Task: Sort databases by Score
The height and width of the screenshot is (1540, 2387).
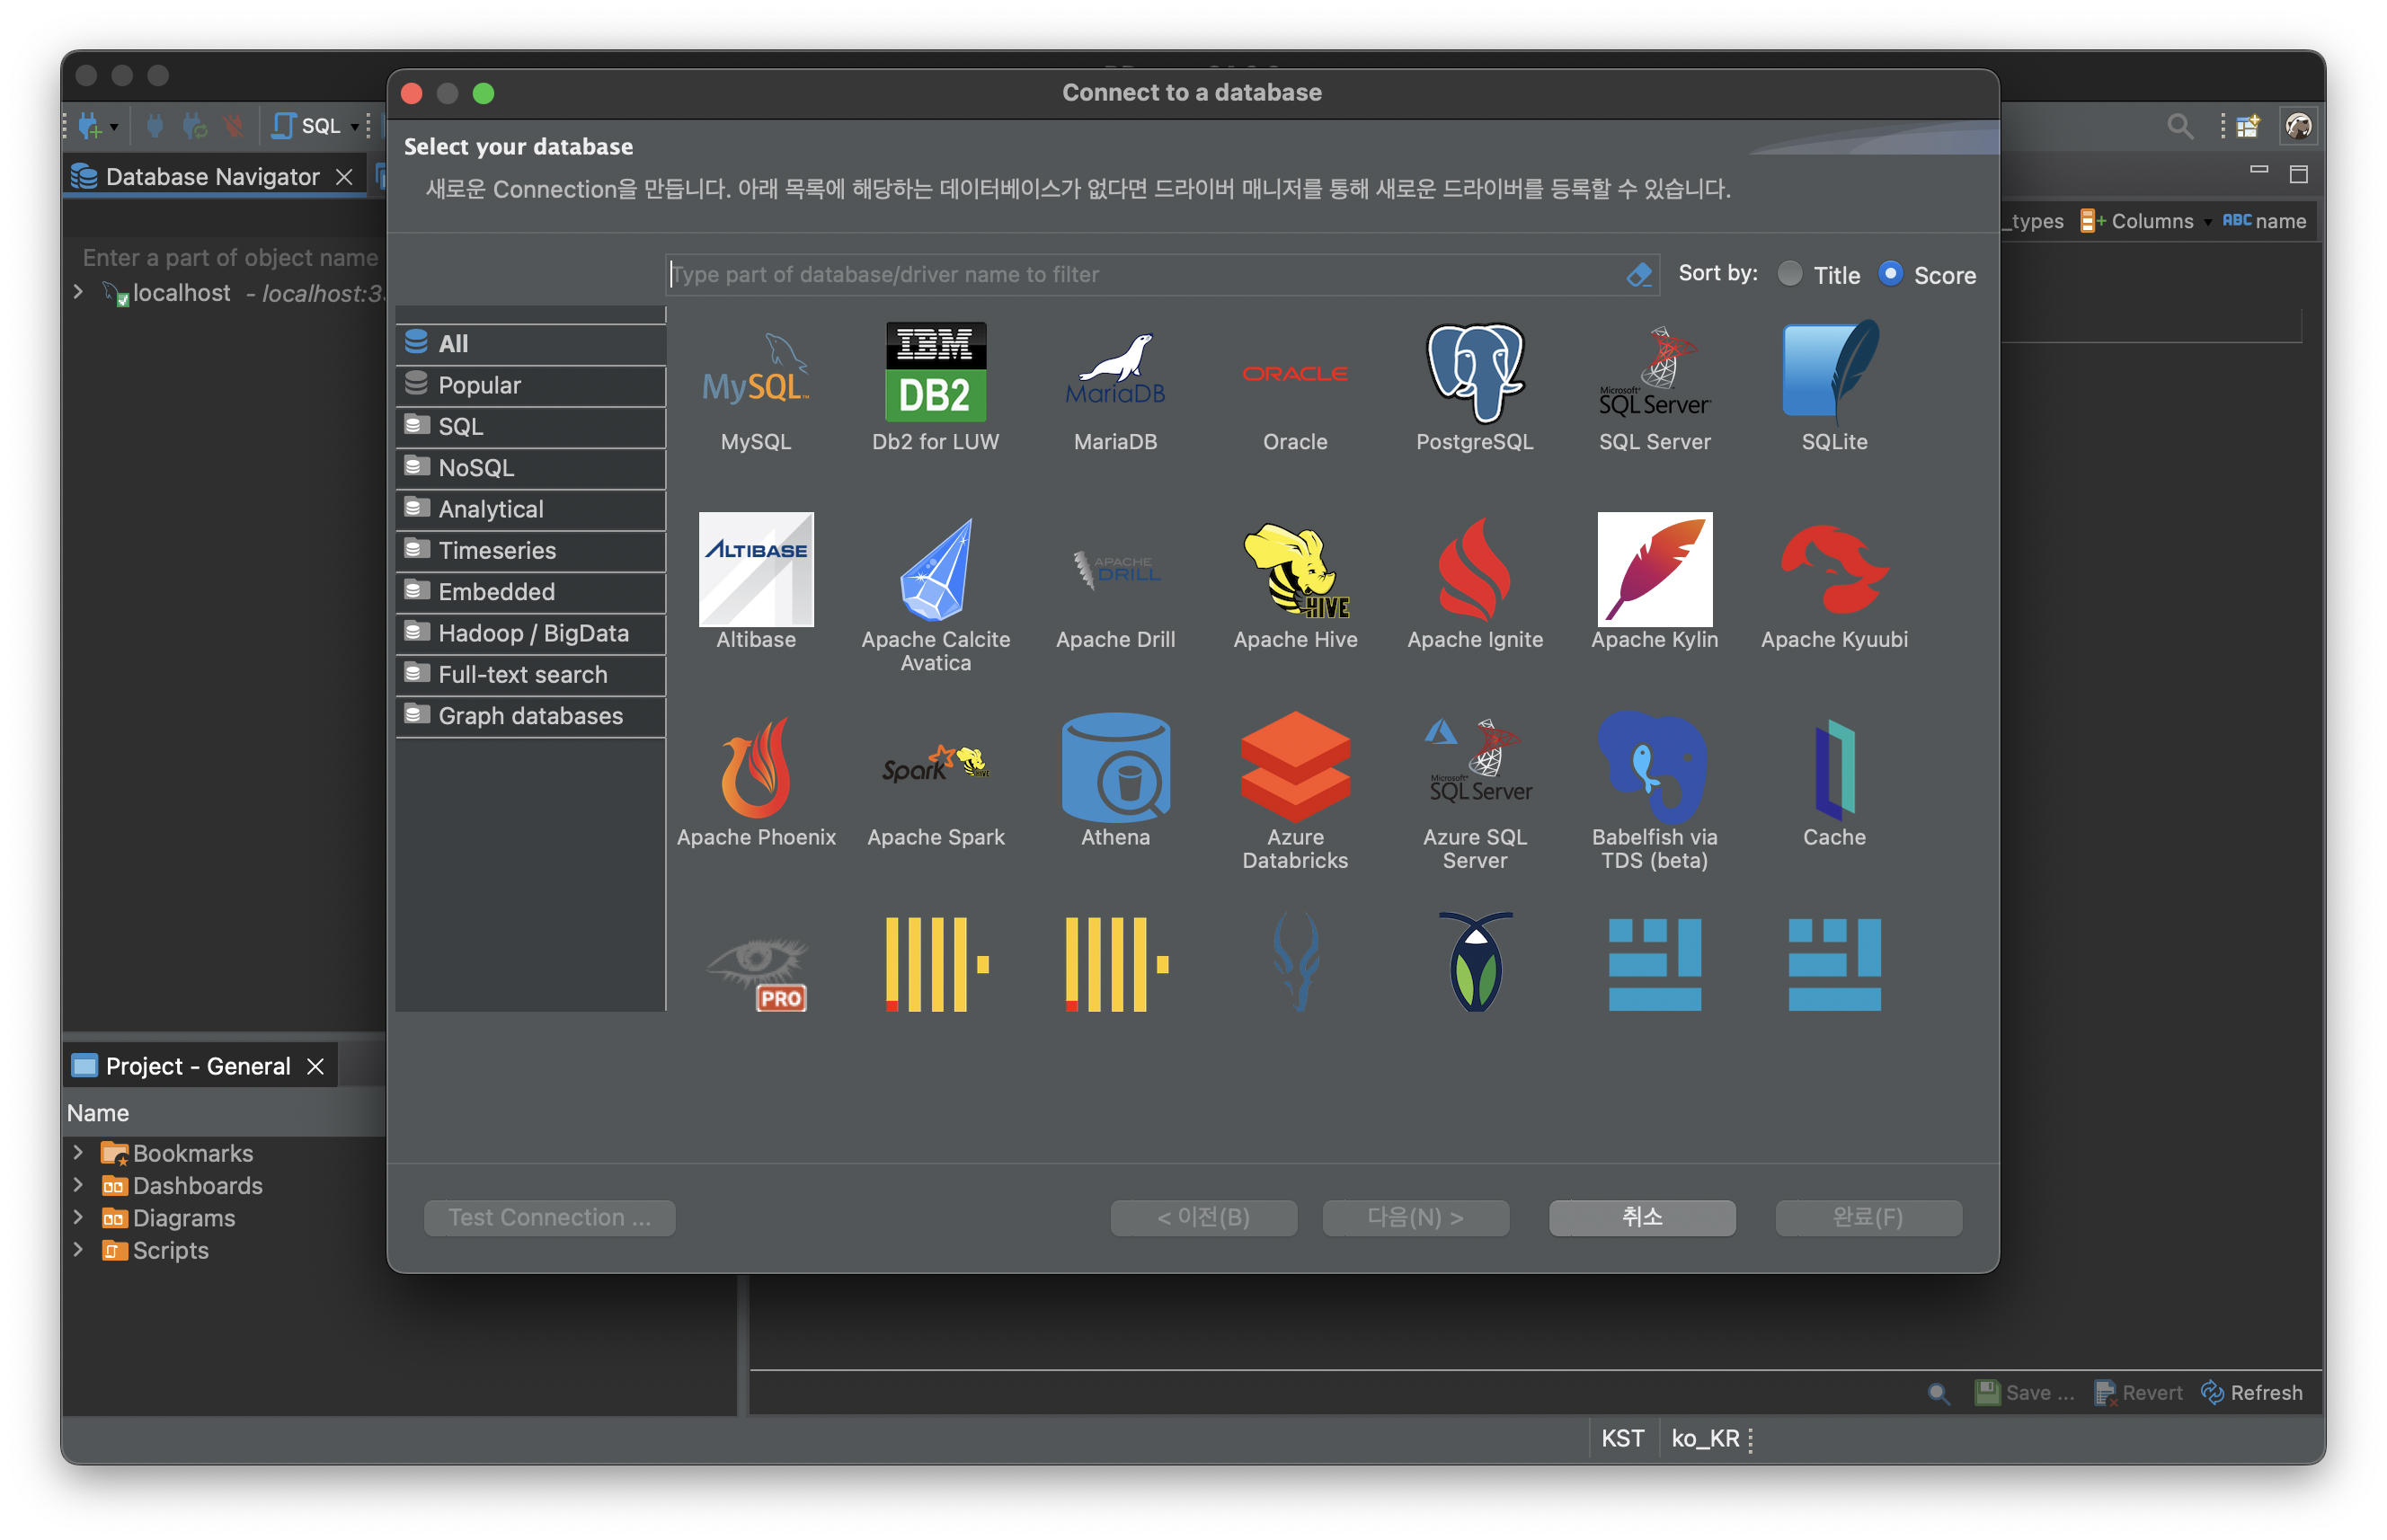Action: (x=1890, y=274)
